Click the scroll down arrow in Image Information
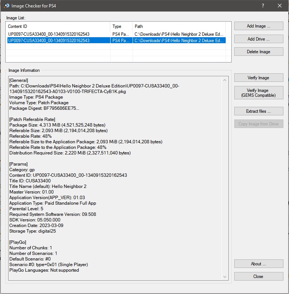The width and height of the screenshot is (289, 294). click(x=225, y=277)
